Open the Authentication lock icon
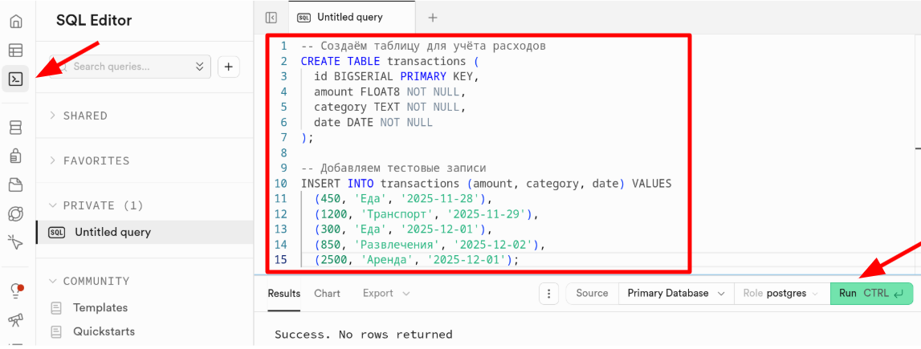The height and width of the screenshot is (349, 921). click(x=15, y=156)
